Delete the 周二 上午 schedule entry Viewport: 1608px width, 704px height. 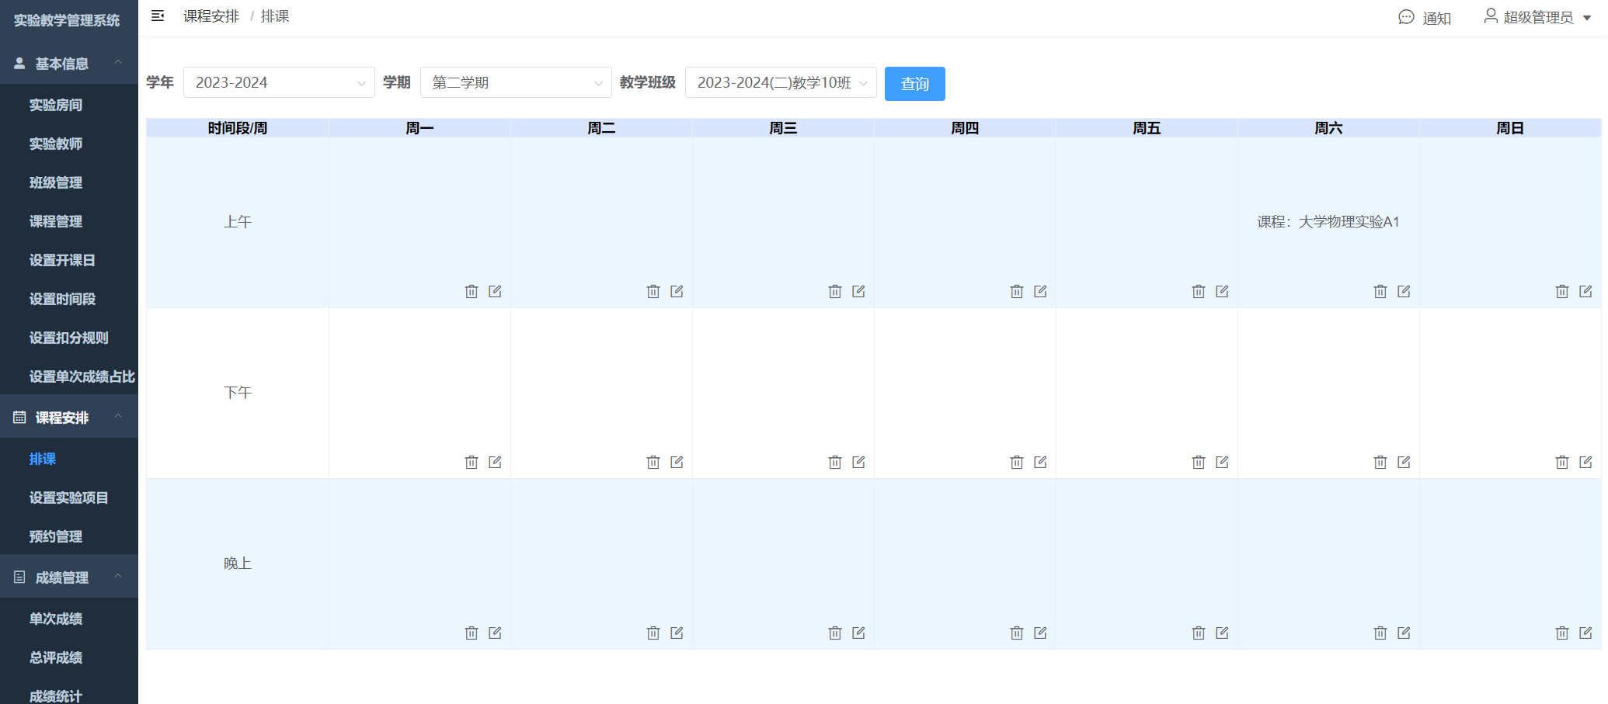coord(653,291)
